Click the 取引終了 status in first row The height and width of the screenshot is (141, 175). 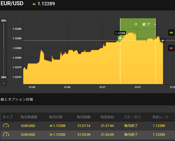(131, 126)
